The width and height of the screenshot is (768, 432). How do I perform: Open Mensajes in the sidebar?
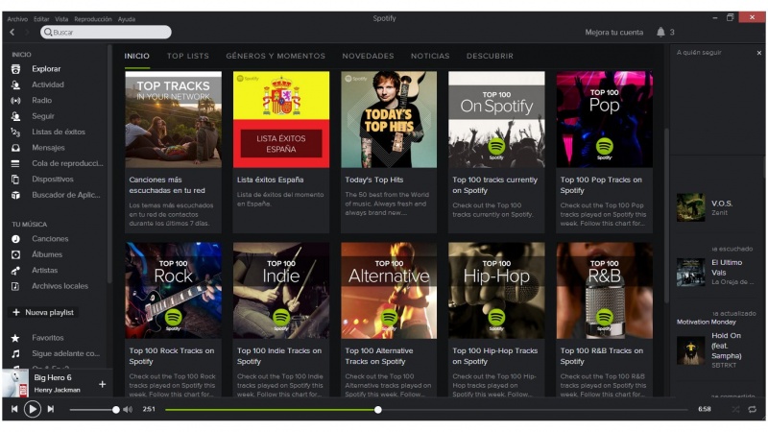pos(48,148)
